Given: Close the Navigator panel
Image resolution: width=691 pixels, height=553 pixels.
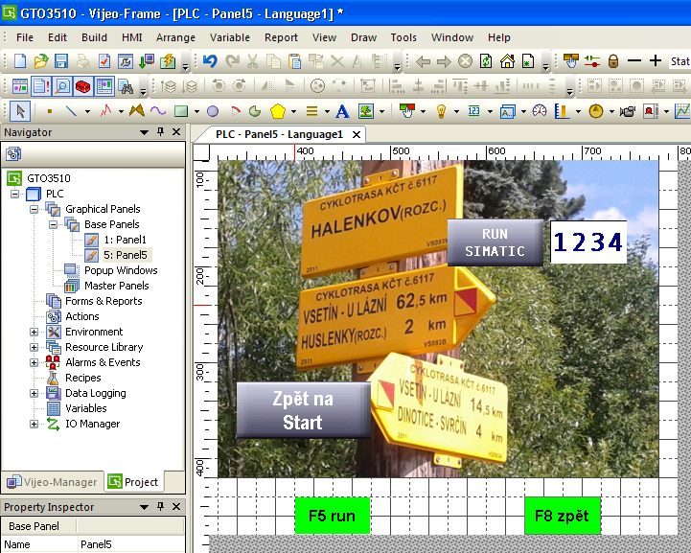Looking at the screenshot, I should pyautogui.click(x=176, y=131).
